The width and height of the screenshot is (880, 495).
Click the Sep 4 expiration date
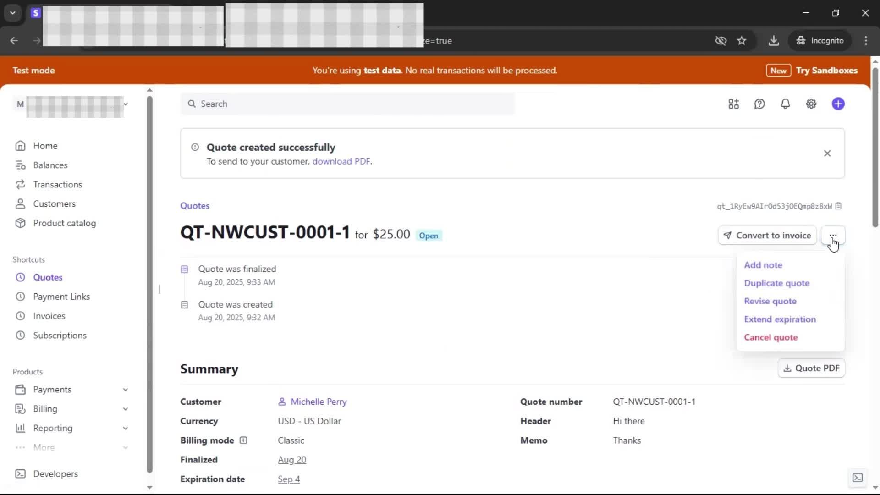click(x=289, y=479)
